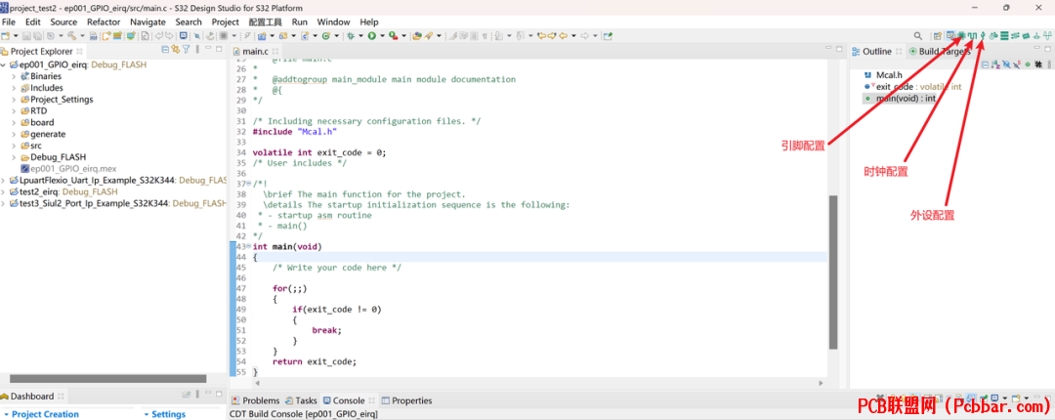
Task: Select ep001_GPIO_eirq.mex file
Action: pyautogui.click(x=68, y=168)
